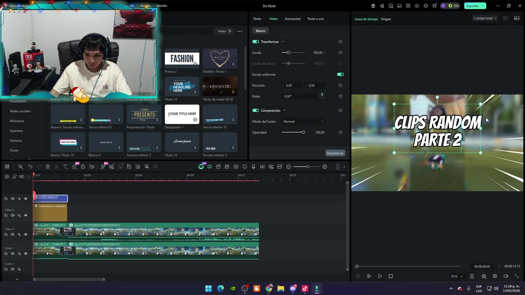Play the preview with the play button
Viewport: 525px width, 295px height.
click(x=380, y=277)
